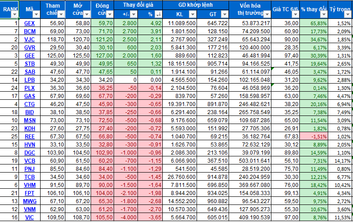Screen dimensions: 353x222
Task: Open the KDH ticker link
Action: pos(30,129)
